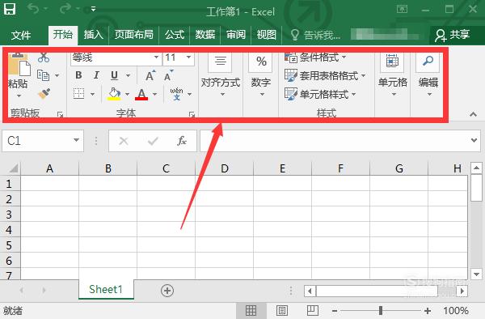This screenshot has width=485, height=319.
Task: Expand the font color arrow
Action: 154,94
